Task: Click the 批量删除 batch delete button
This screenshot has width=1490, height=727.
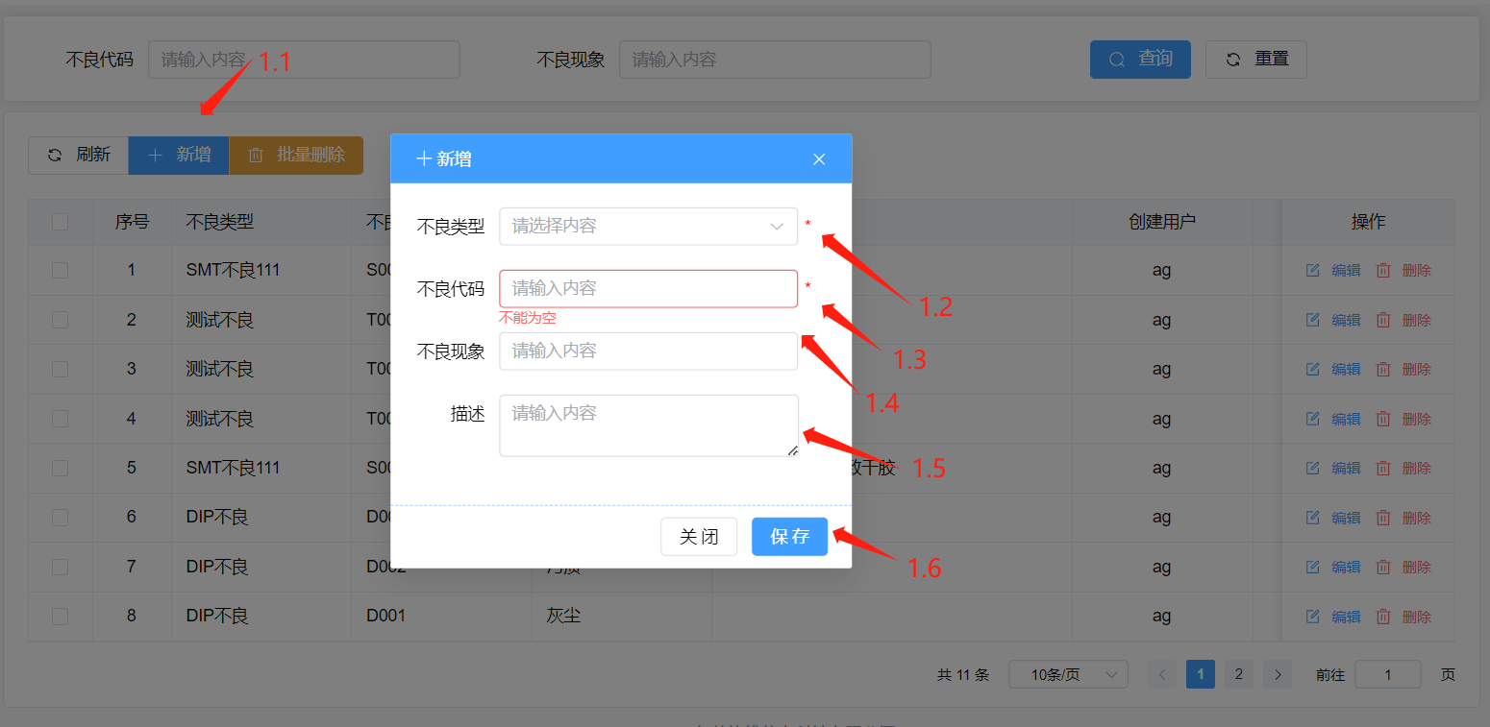Action: 296,155
